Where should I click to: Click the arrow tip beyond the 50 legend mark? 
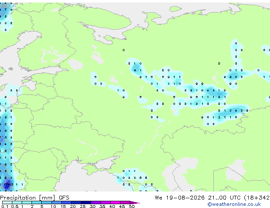135,202
